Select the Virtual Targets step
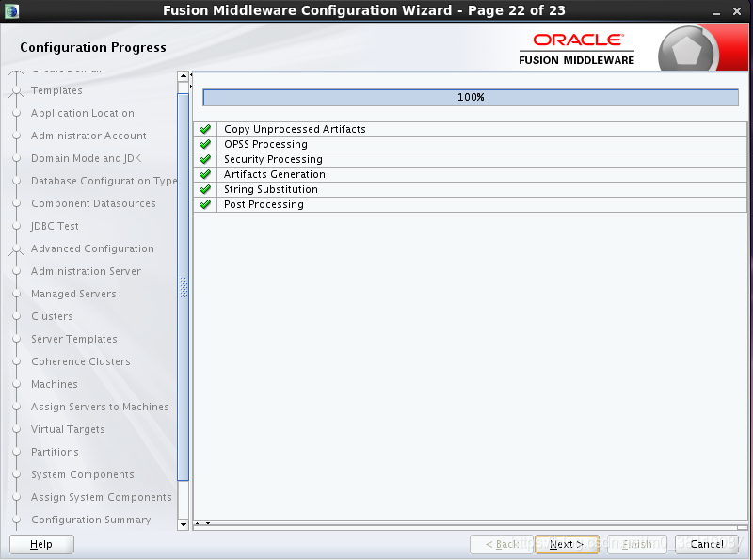This screenshot has height=560, width=753. coord(68,429)
